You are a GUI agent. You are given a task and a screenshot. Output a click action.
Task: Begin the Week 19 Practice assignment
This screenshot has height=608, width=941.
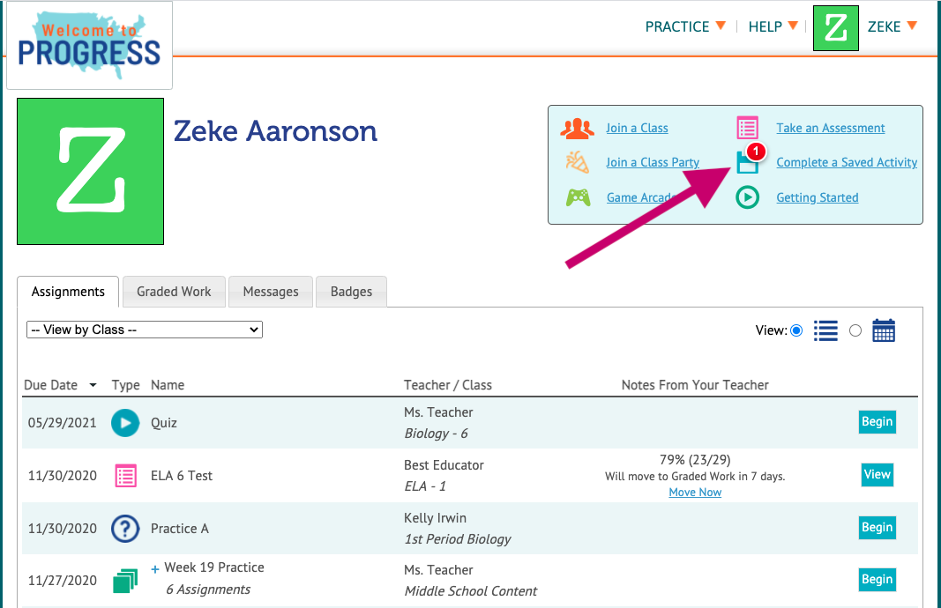tap(878, 579)
